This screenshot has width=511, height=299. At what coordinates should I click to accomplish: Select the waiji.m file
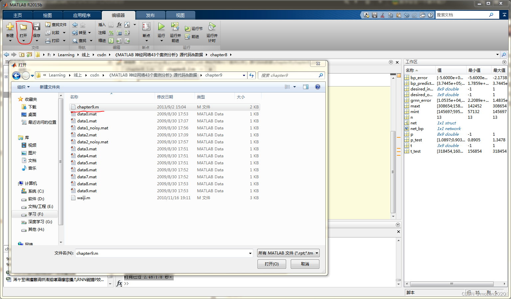[164, 198]
